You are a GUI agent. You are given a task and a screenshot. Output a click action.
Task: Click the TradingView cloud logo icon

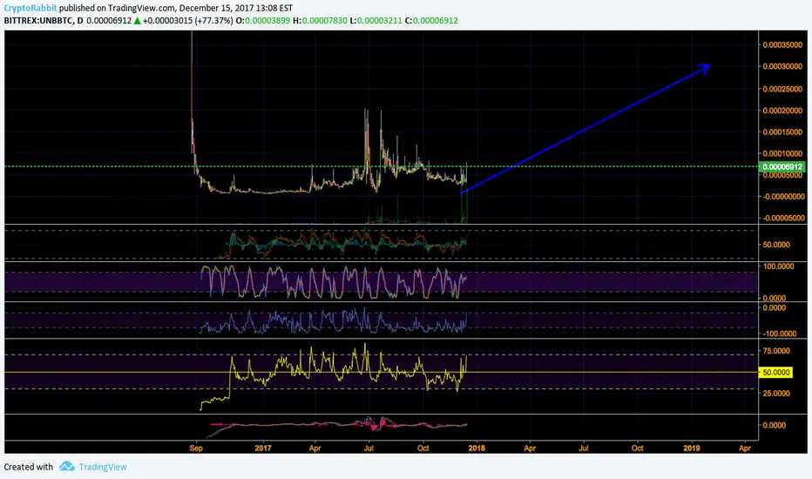click(x=67, y=466)
